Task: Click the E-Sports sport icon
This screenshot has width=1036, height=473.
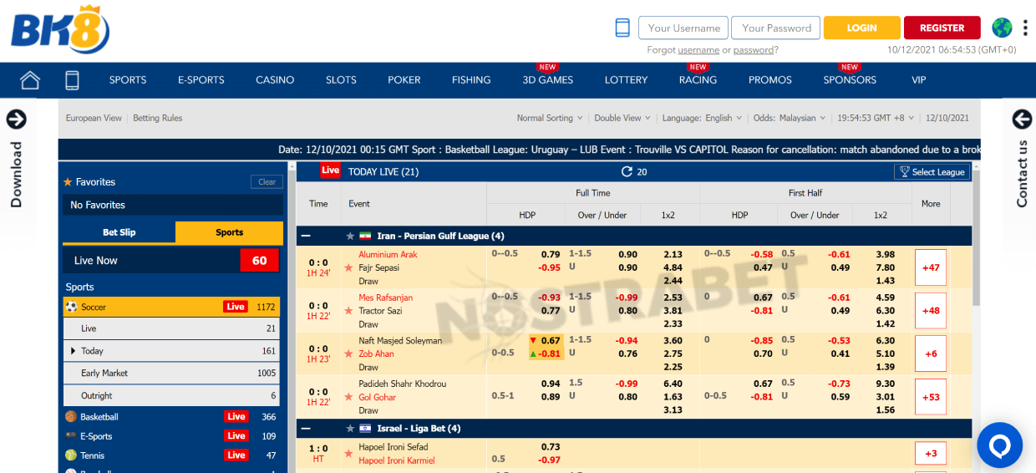Action: coord(71,436)
